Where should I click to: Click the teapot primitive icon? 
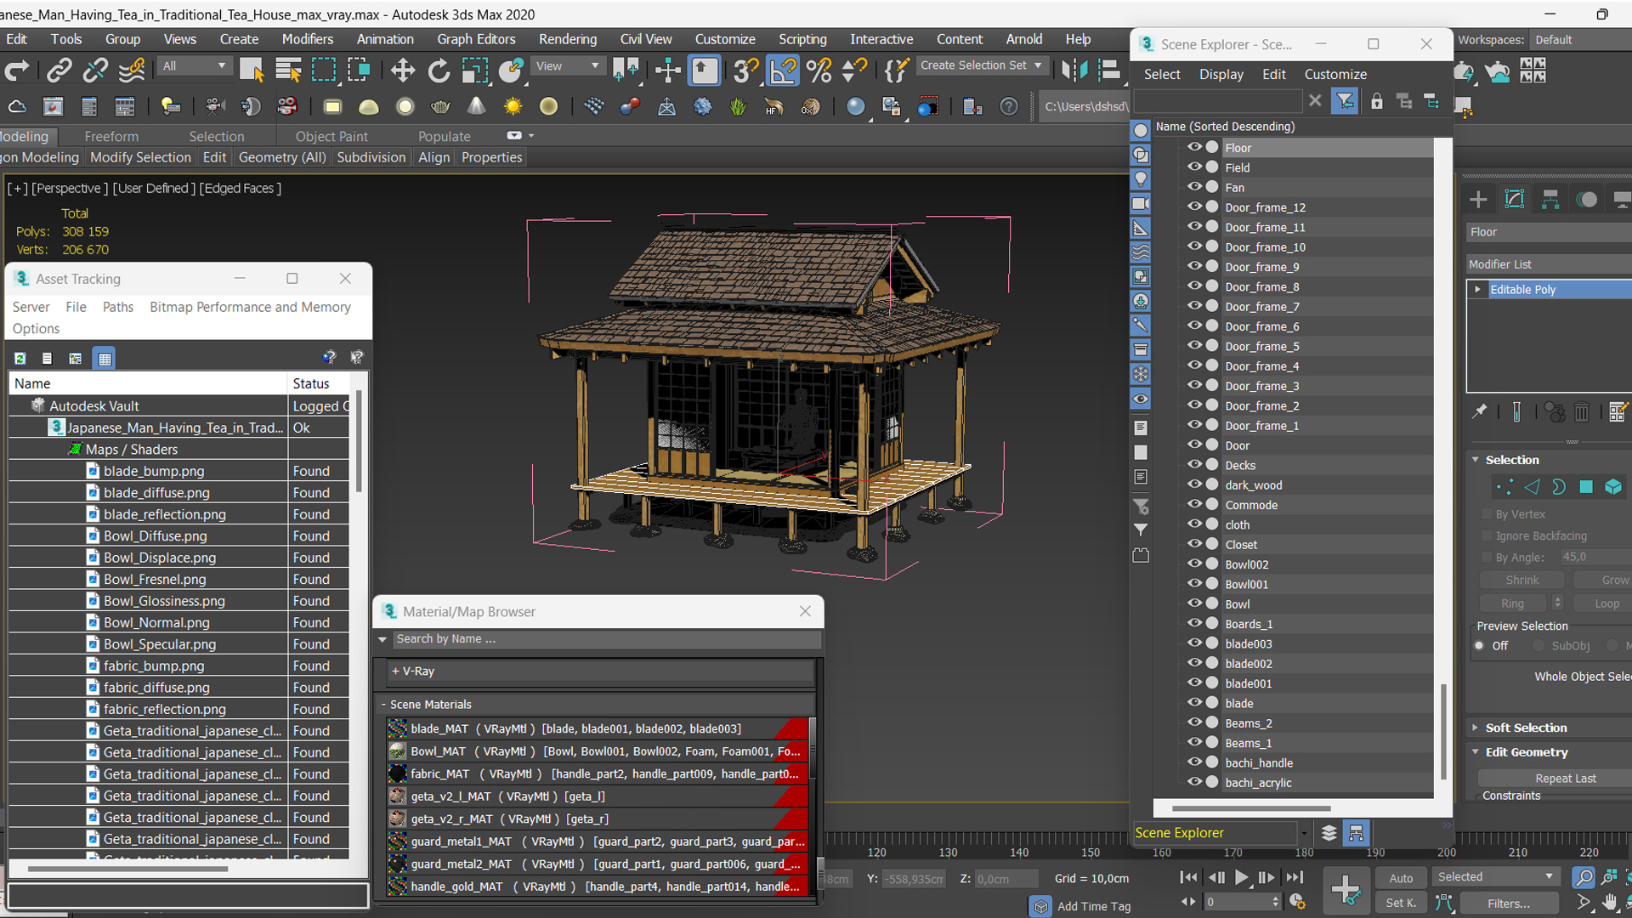point(440,106)
